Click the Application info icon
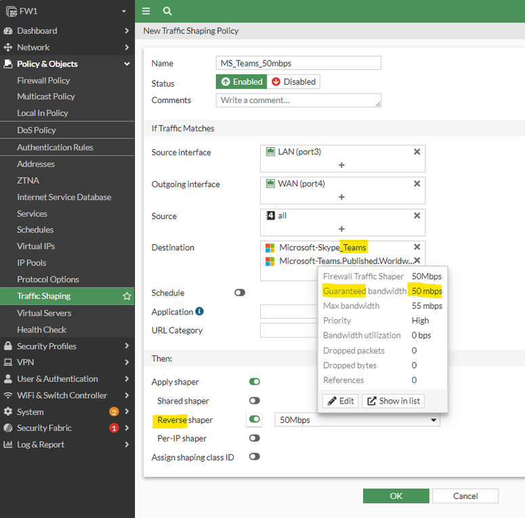The height and width of the screenshot is (518, 525). point(200,312)
